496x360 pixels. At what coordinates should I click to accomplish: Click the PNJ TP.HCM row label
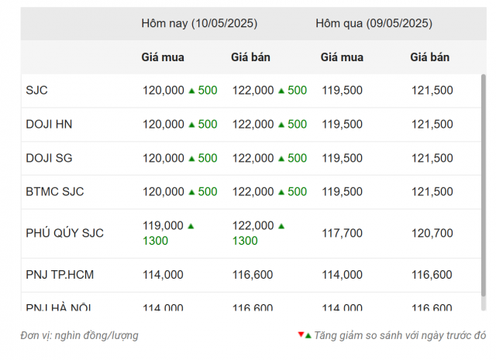click(x=60, y=275)
